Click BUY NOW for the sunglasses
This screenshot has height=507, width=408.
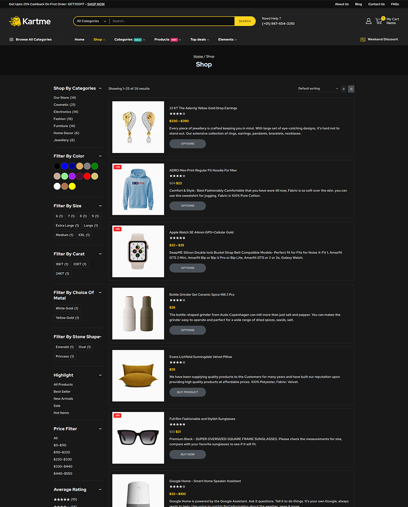[x=187, y=454]
